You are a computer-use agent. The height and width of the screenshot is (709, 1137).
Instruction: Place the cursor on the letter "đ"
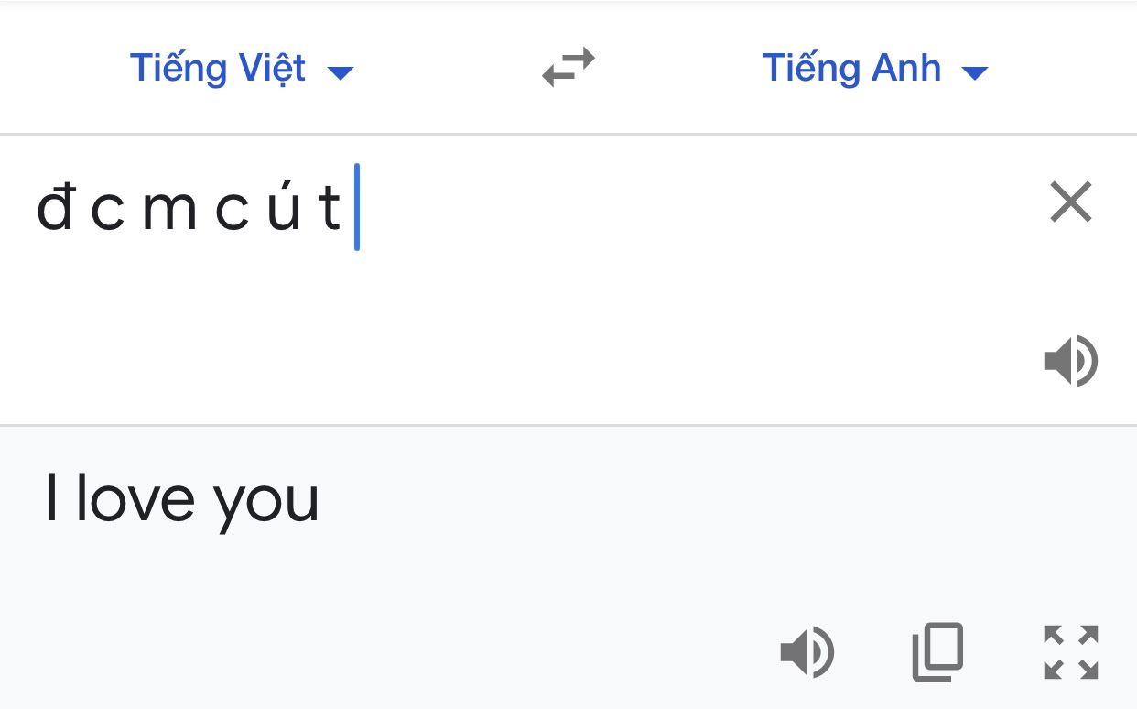[54, 207]
